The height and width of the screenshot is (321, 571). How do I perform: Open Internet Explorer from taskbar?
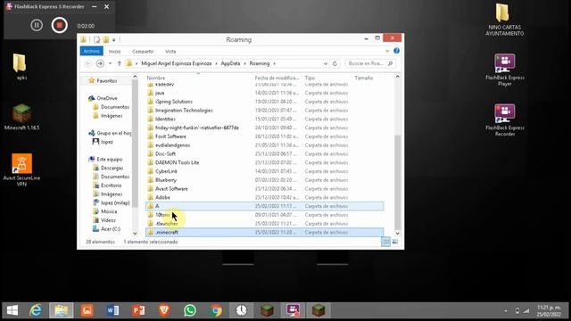[36, 310]
